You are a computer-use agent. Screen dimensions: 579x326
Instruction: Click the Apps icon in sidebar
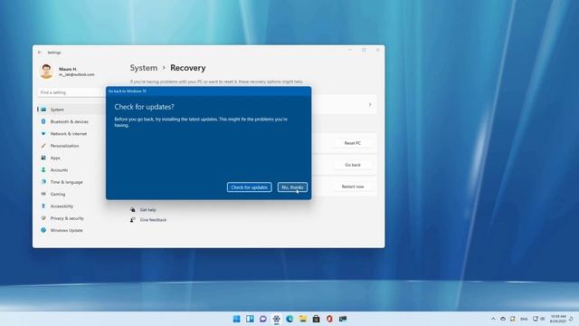tap(43, 158)
